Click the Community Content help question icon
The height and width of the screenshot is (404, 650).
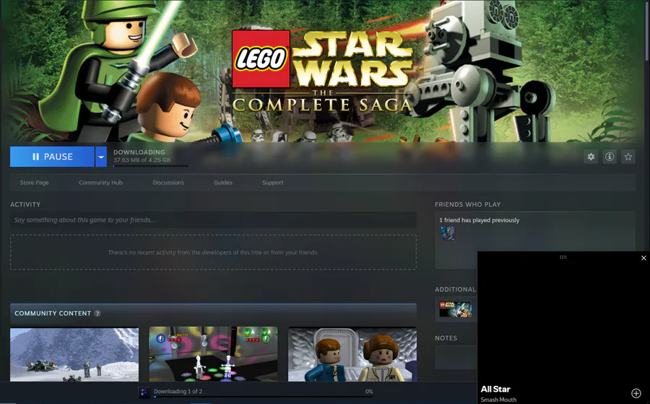97,313
